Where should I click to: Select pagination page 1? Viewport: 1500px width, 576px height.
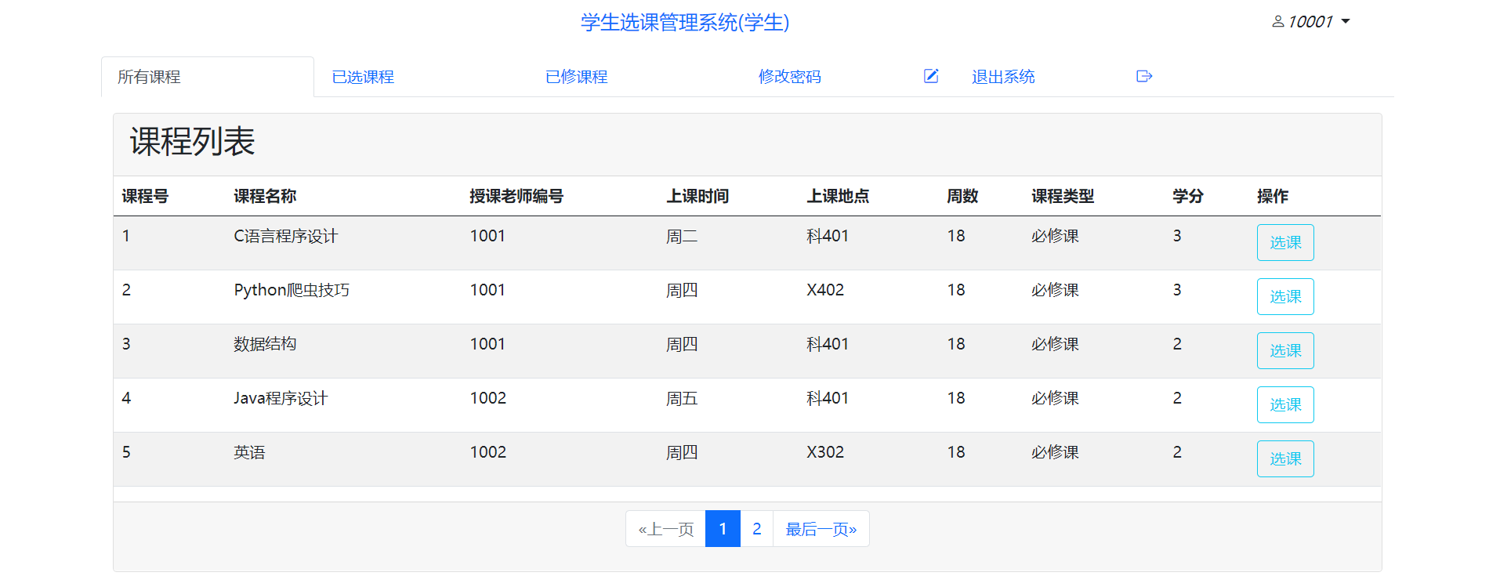point(723,529)
